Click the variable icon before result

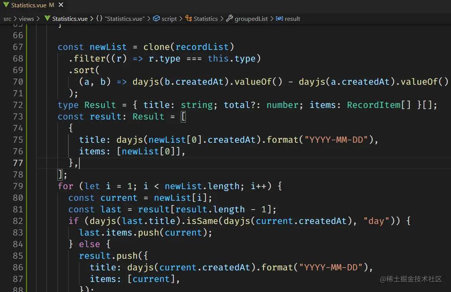click(x=279, y=19)
